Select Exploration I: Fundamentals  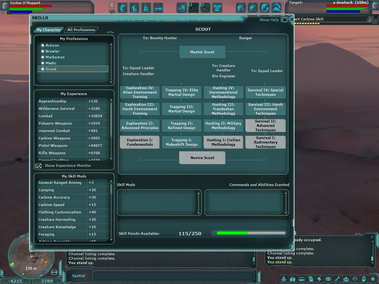140,142
